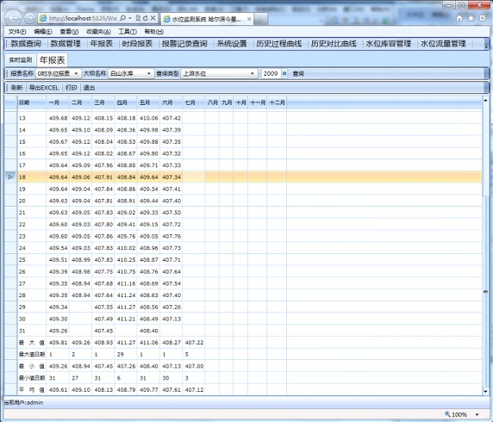The image size is (493, 422).
Task: Click the refresh icon in address bar
Action: (x=145, y=18)
